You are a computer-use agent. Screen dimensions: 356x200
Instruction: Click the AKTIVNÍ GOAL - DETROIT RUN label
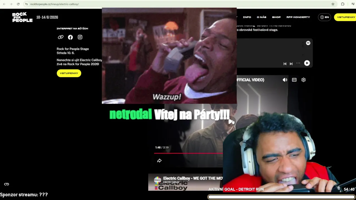tap(236, 189)
